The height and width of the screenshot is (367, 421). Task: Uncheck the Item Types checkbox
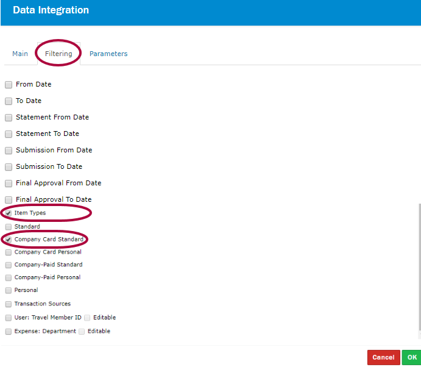[9, 213]
